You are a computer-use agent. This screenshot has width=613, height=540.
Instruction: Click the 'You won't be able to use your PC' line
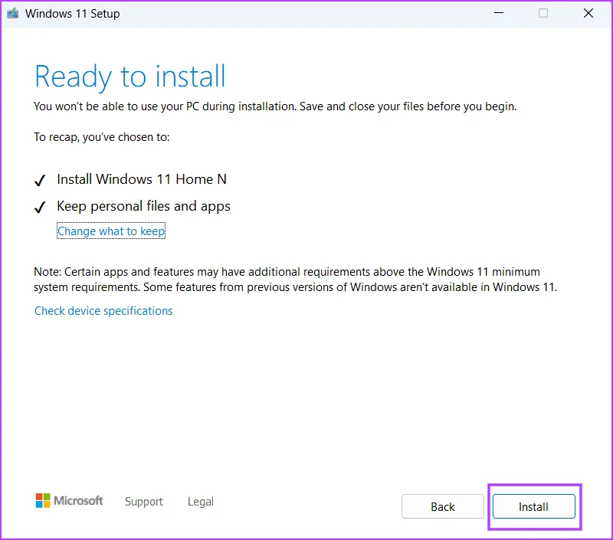(x=275, y=106)
